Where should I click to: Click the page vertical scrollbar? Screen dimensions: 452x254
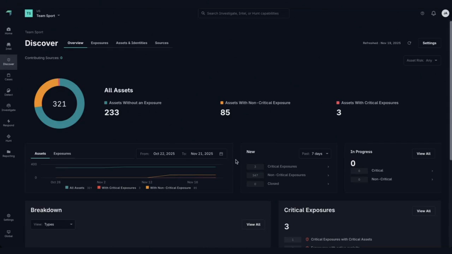451,90
